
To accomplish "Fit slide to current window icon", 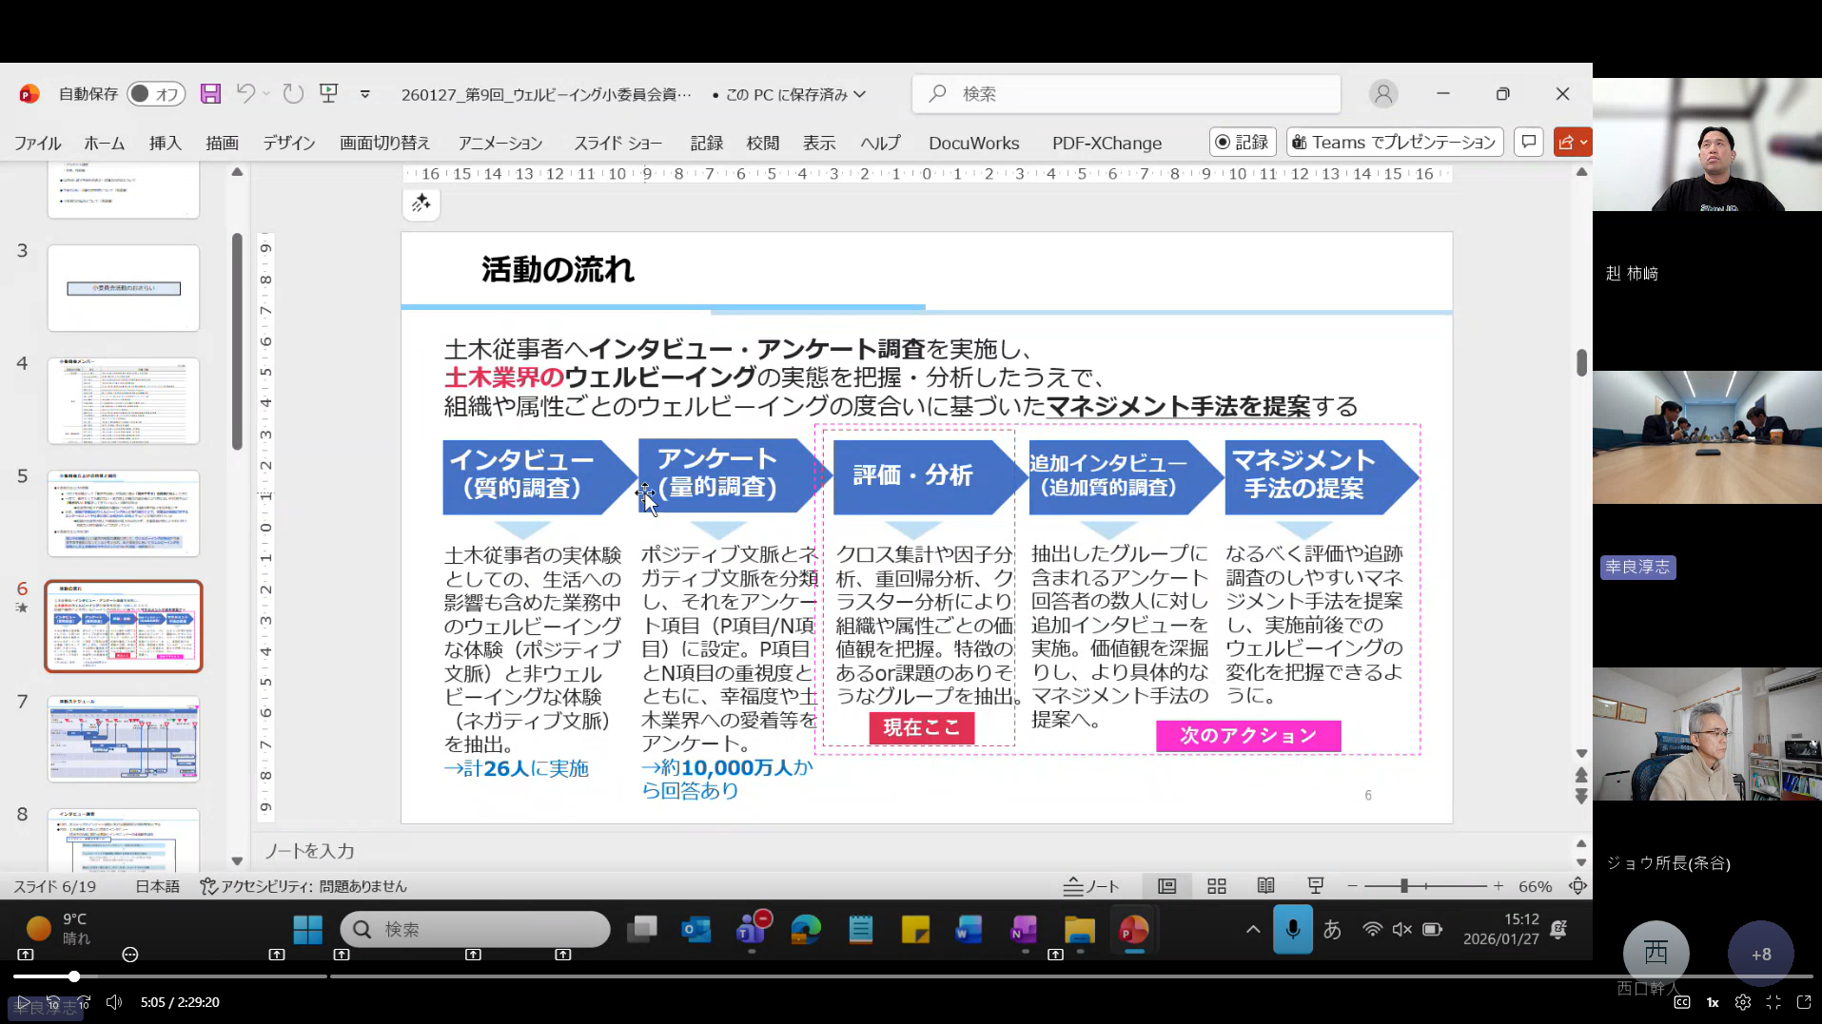I will coord(1577,886).
